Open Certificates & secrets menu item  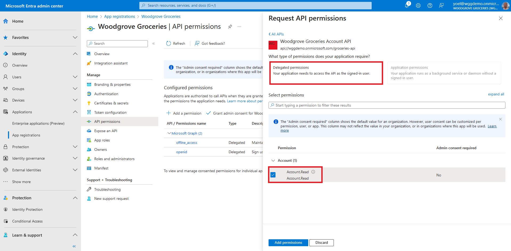click(111, 103)
